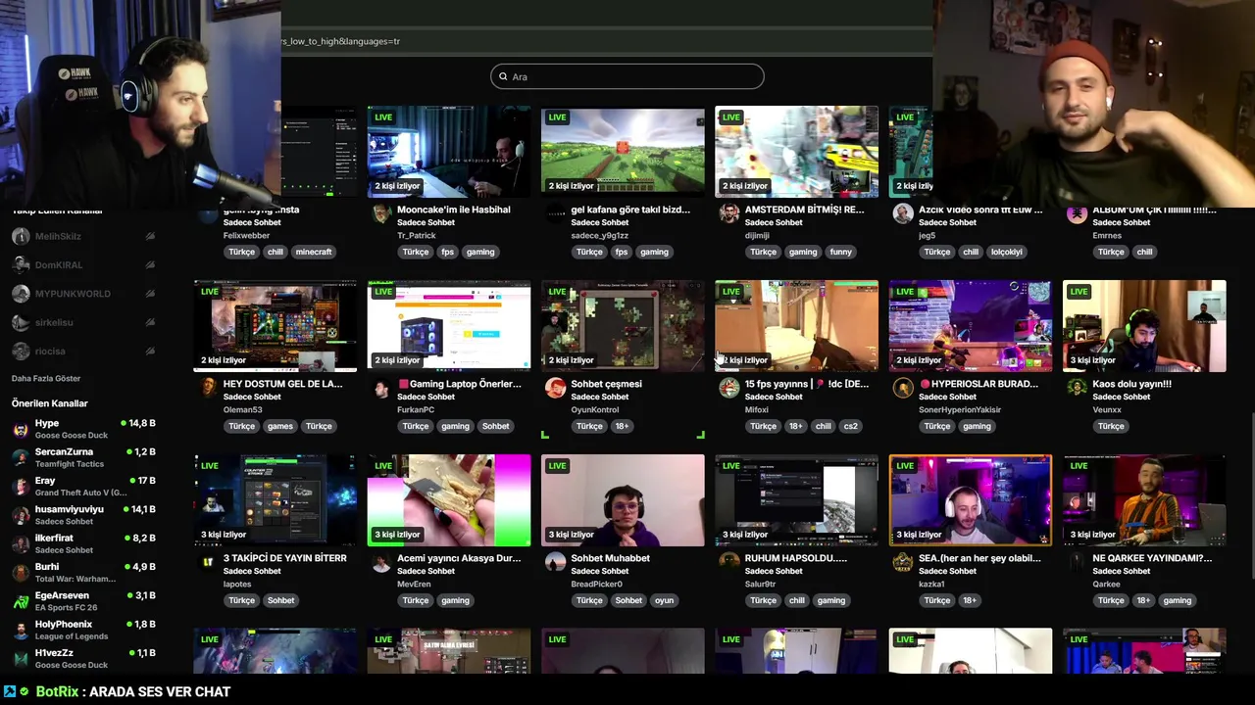
Task: Click Mifoxi streamer avatar
Action: (x=728, y=388)
